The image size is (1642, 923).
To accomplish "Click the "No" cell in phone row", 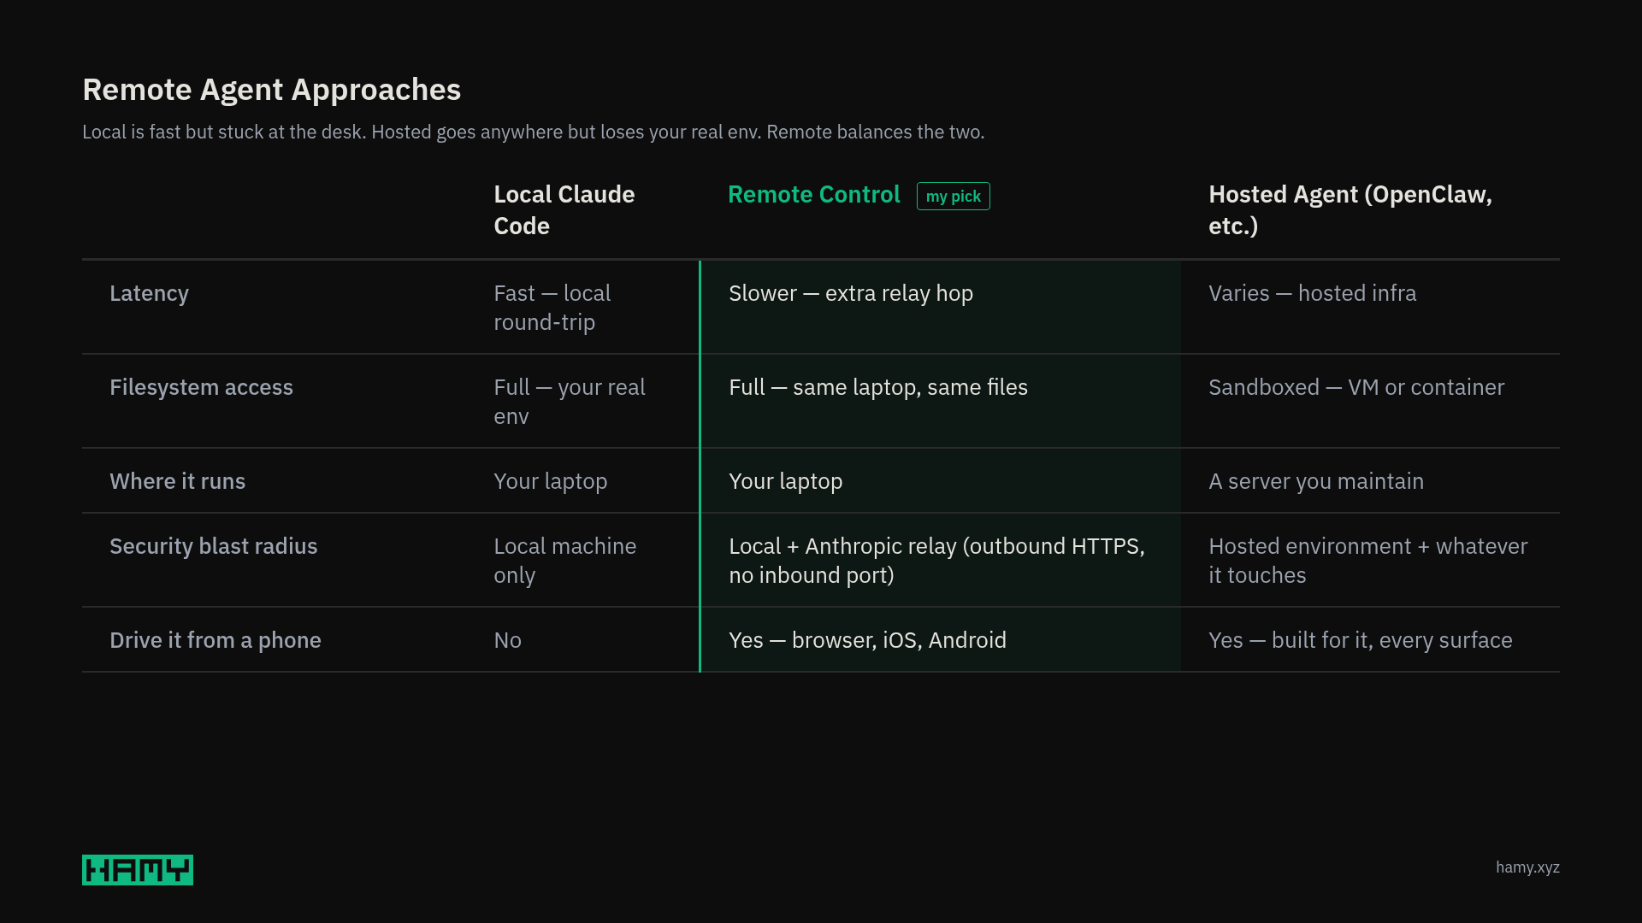I will [507, 640].
